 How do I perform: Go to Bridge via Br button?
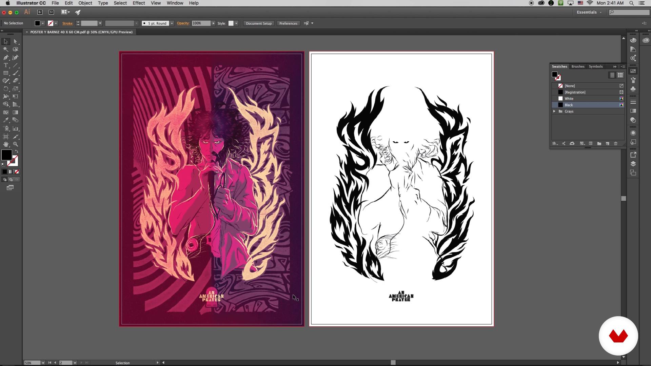pyautogui.click(x=40, y=12)
